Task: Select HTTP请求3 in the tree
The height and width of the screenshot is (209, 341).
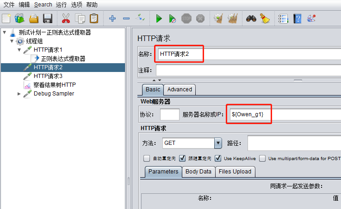Action: pyautogui.click(x=48, y=76)
